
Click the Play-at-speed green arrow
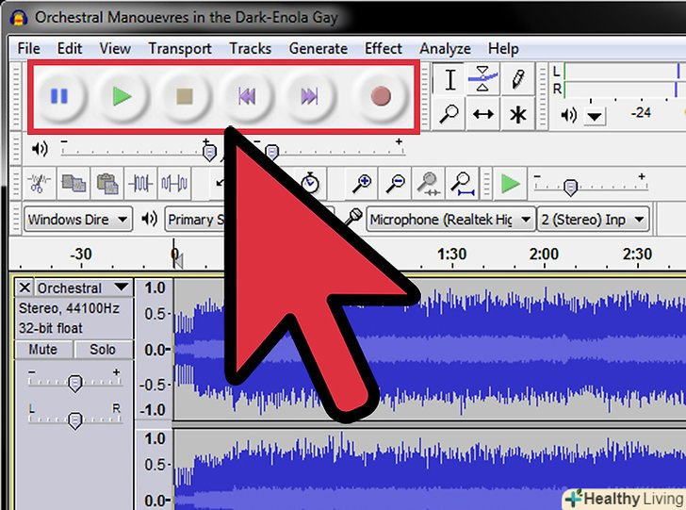point(510,184)
